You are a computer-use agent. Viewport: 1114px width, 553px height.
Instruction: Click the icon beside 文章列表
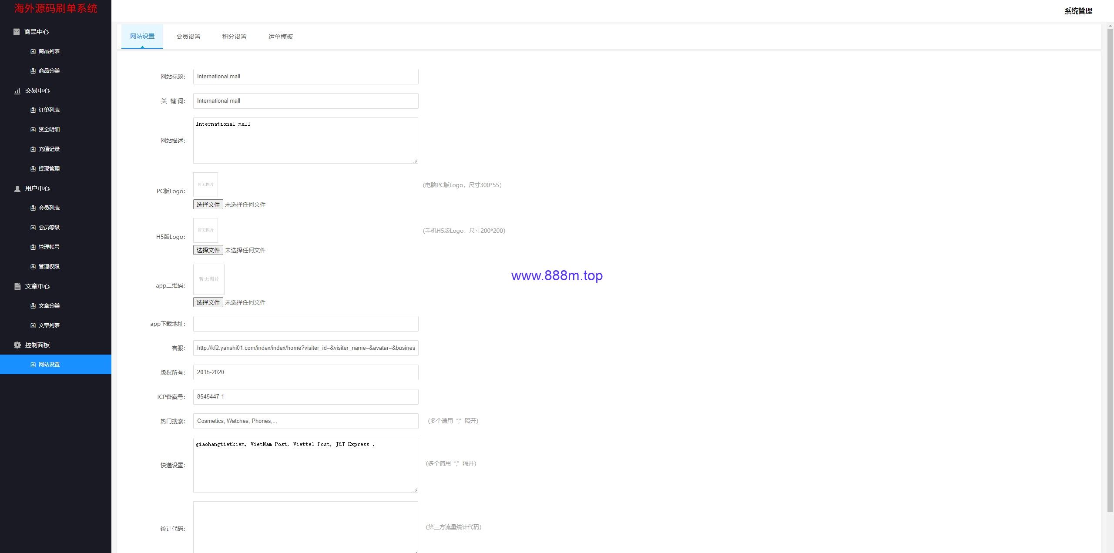[x=33, y=325]
